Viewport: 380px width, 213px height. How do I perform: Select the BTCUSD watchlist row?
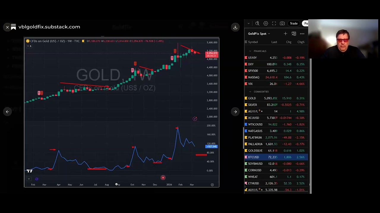click(x=276, y=157)
